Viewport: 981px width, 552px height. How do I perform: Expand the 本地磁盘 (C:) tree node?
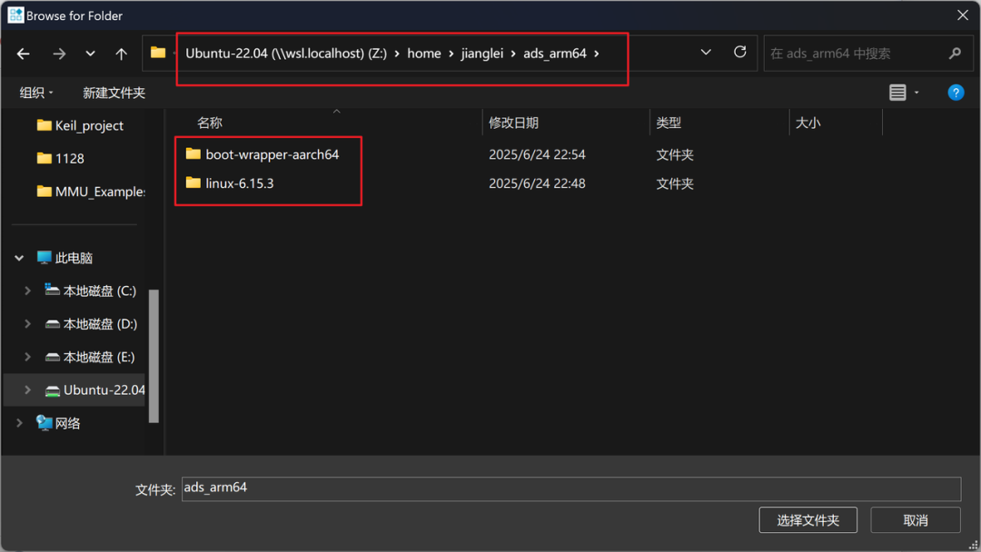pos(27,291)
